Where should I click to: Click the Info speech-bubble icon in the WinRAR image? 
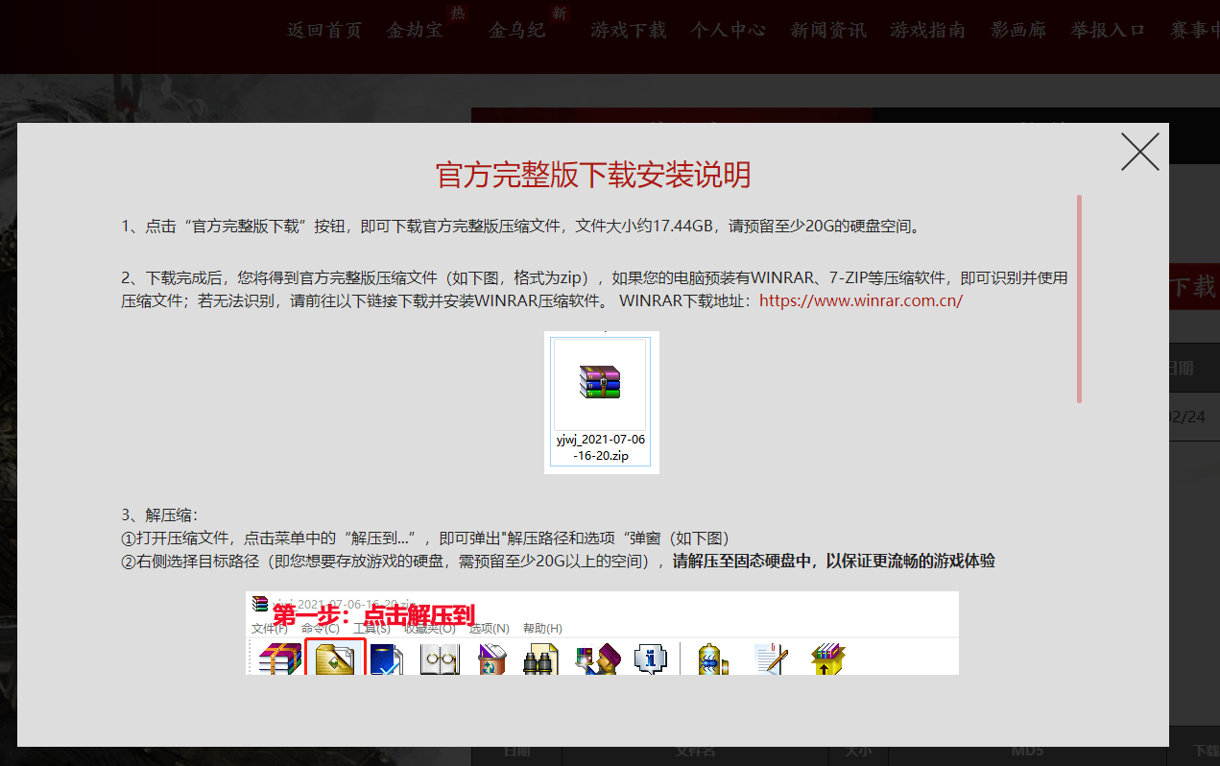click(651, 658)
